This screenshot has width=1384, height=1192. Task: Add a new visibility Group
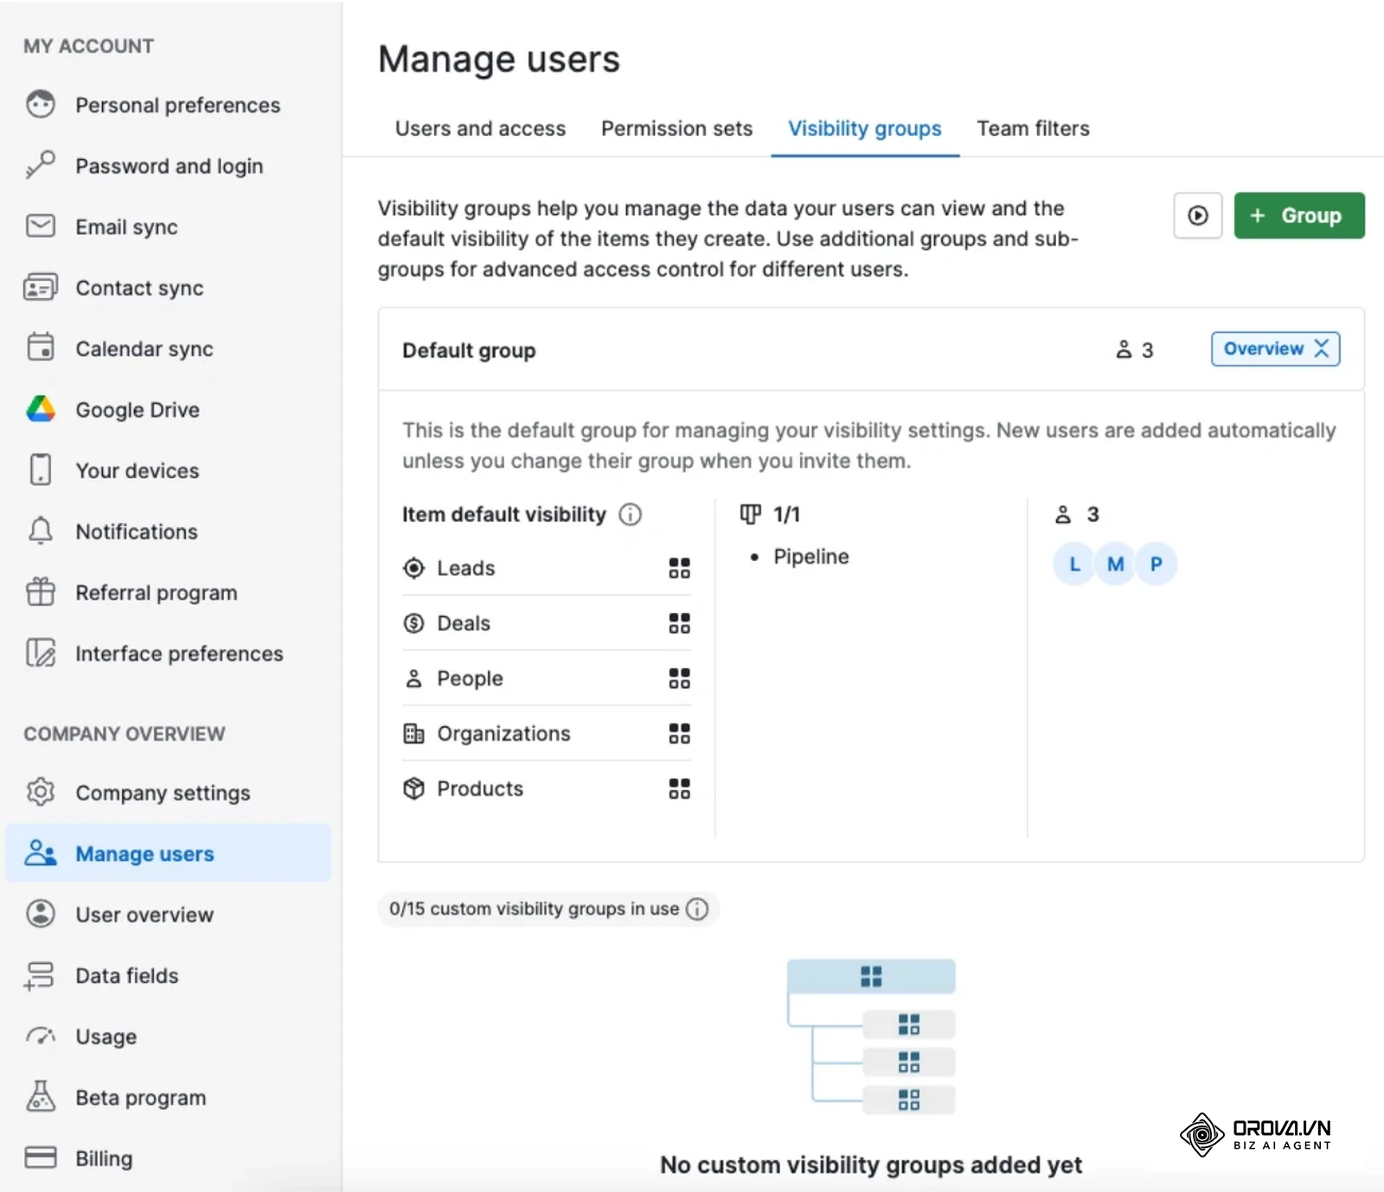[x=1298, y=215]
